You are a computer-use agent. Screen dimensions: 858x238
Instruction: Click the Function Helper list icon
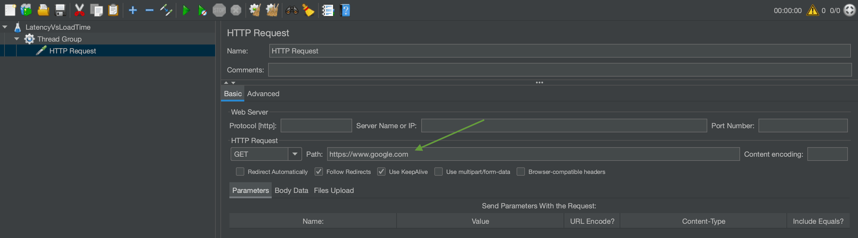click(x=328, y=11)
